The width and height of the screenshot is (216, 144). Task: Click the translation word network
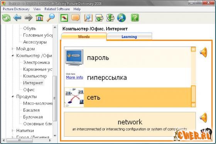(x=130, y=122)
